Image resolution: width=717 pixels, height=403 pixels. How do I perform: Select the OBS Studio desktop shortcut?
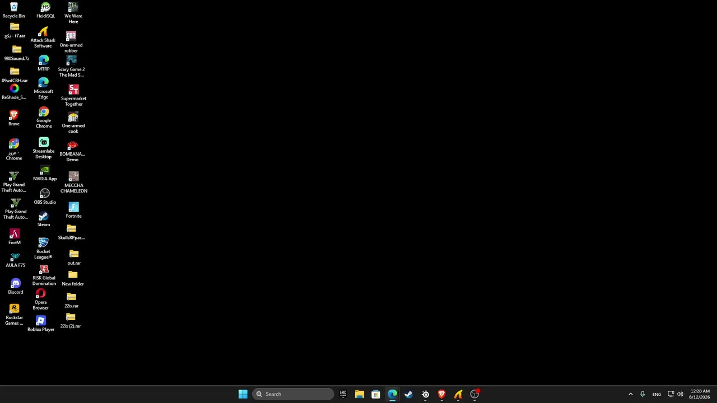click(45, 196)
